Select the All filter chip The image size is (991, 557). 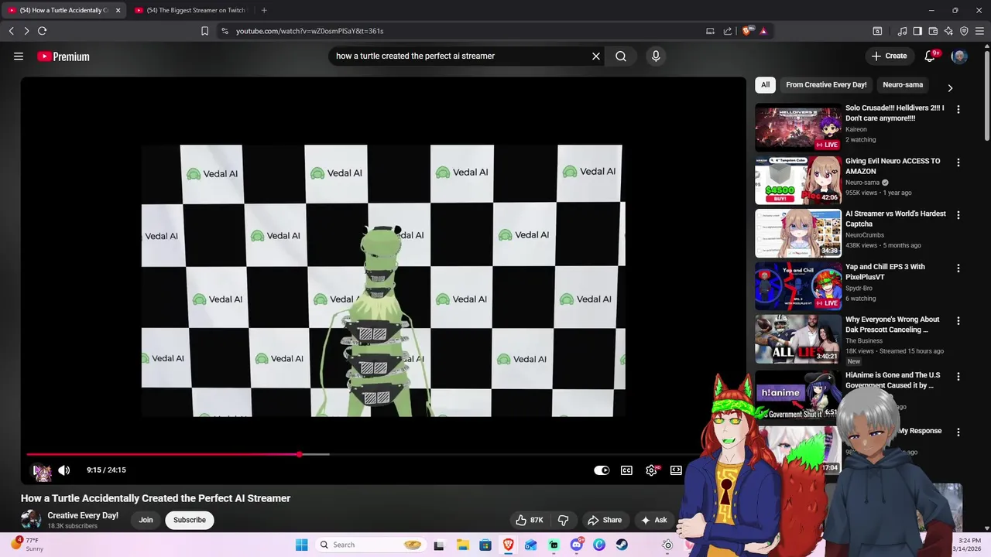click(765, 85)
